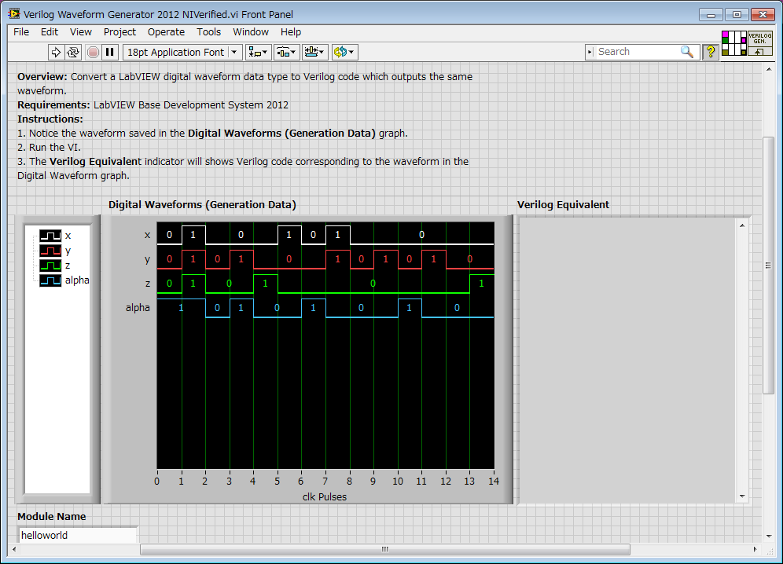Click the Pause execution button
The width and height of the screenshot is (783, 564).
(110, 52)
